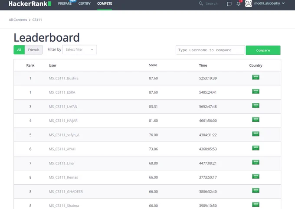Open the notifications bell icon
Screen dimensions: 295x209
[x=238, y=3]
